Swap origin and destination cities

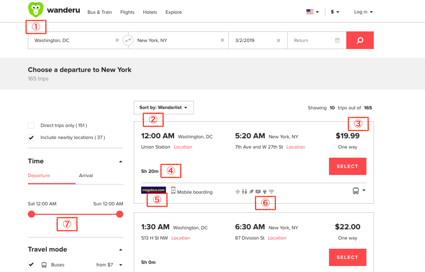click(x=128, y=40)
